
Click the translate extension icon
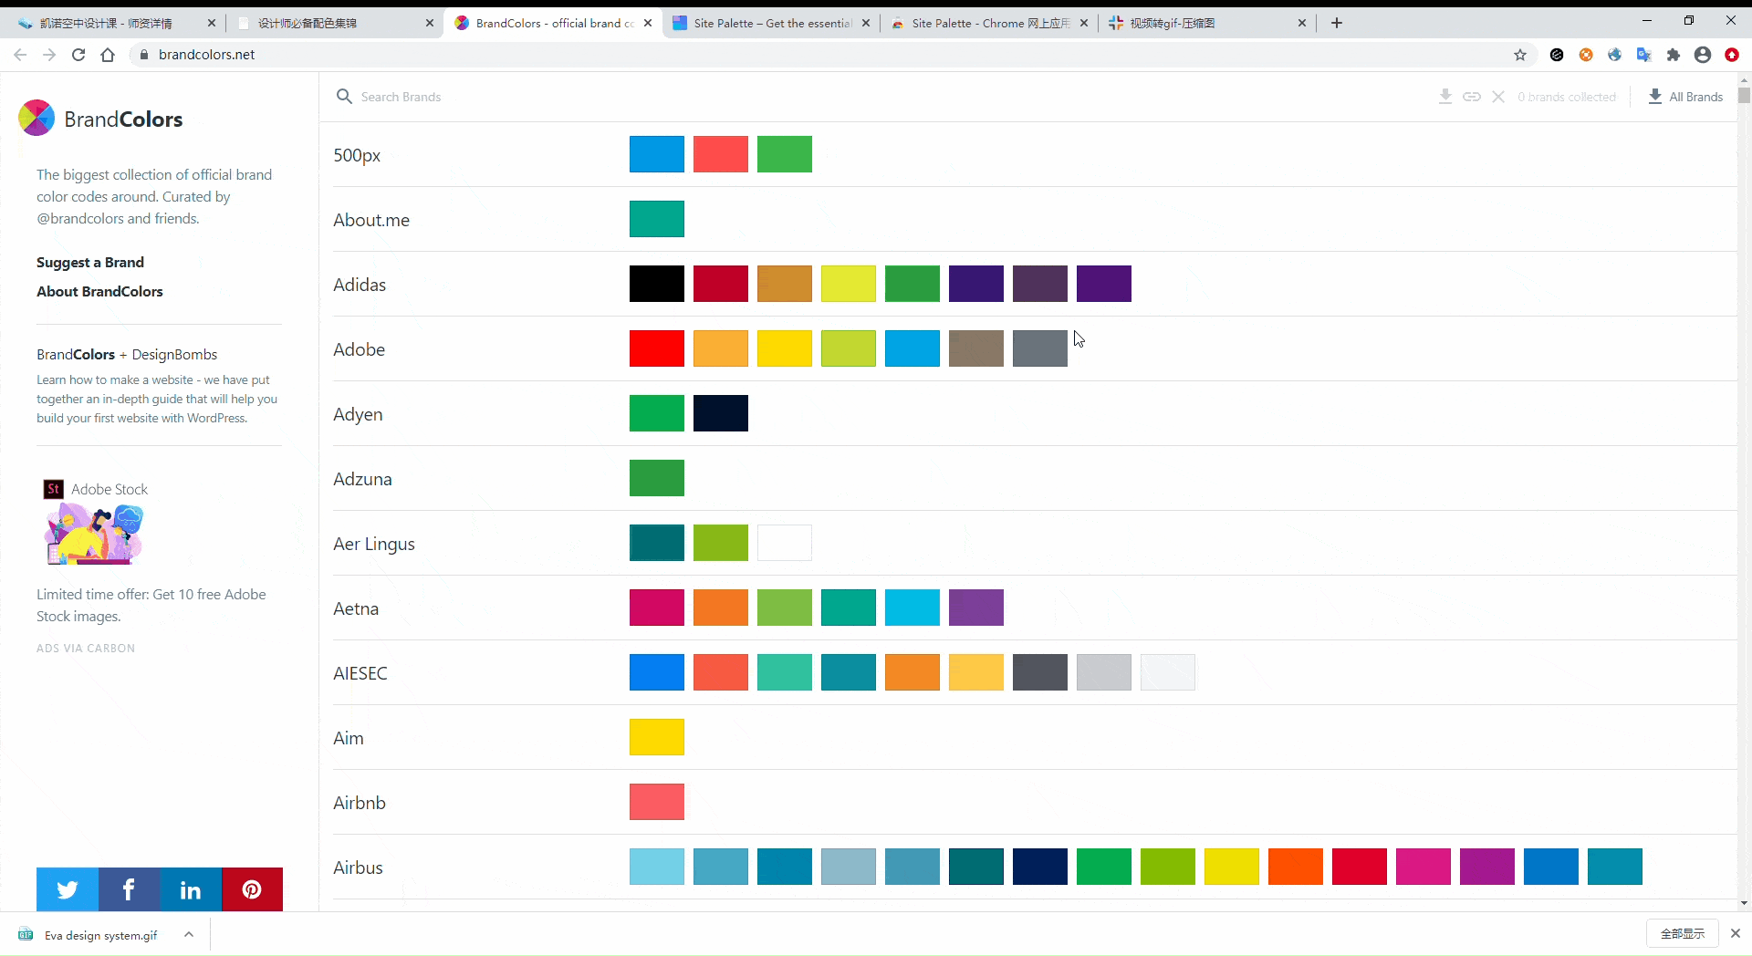1644,55
